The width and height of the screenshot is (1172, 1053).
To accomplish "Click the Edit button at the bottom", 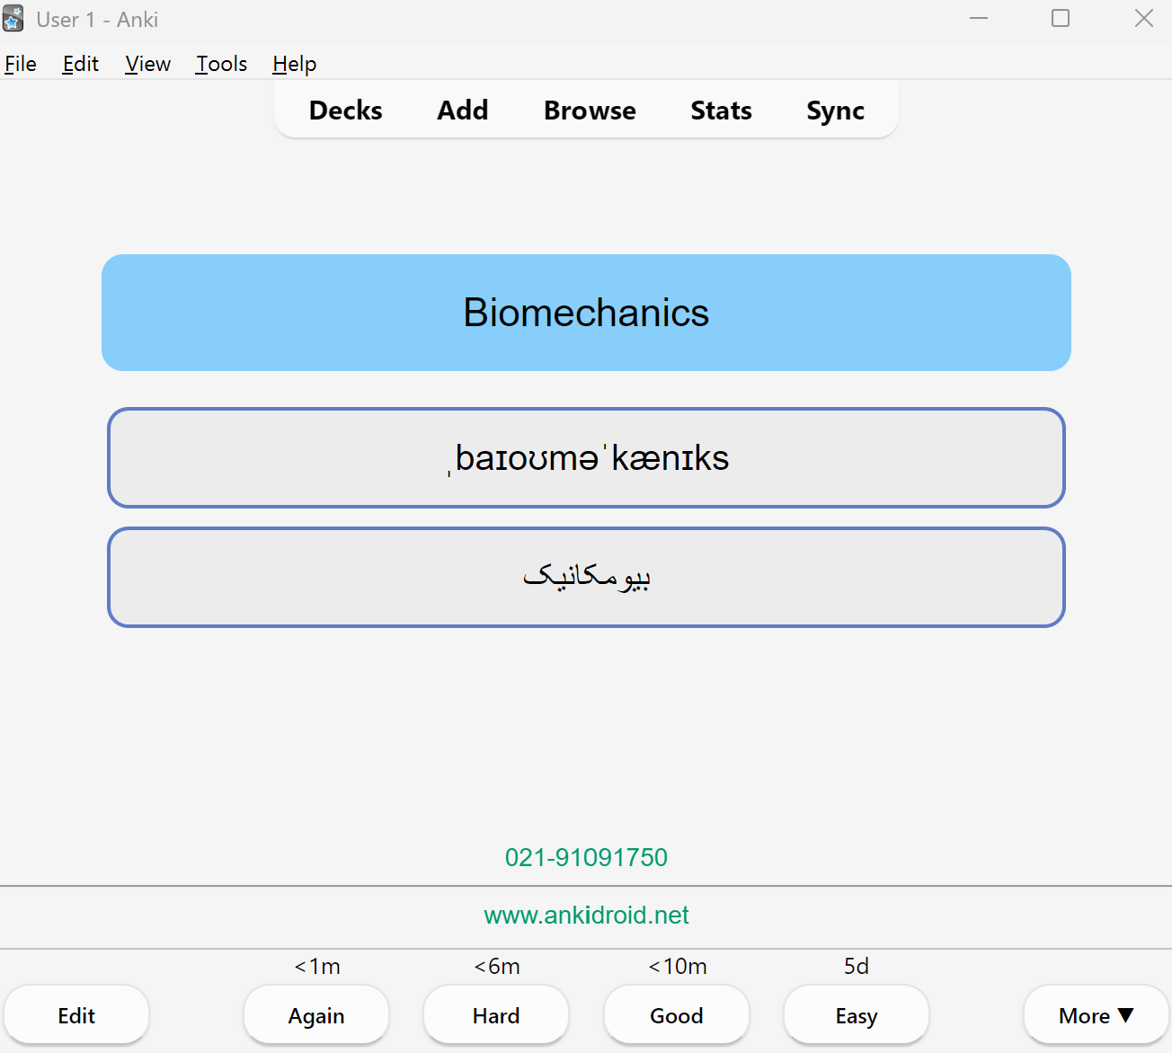I will pos(76,1015).
